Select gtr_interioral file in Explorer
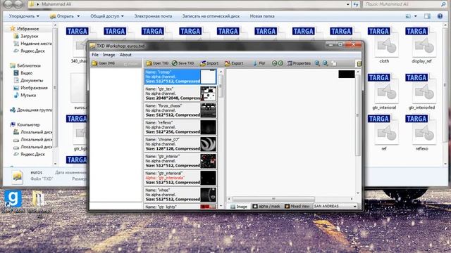451x253 pixels. click(x=384, y=92)
